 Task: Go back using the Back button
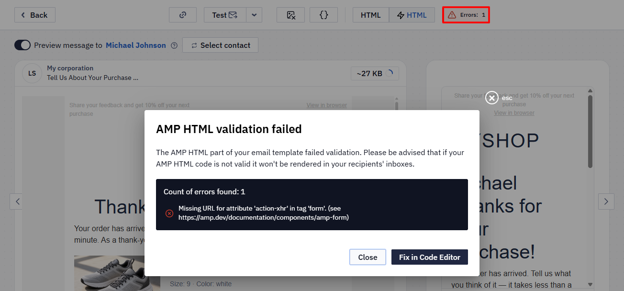click(35, 15)
